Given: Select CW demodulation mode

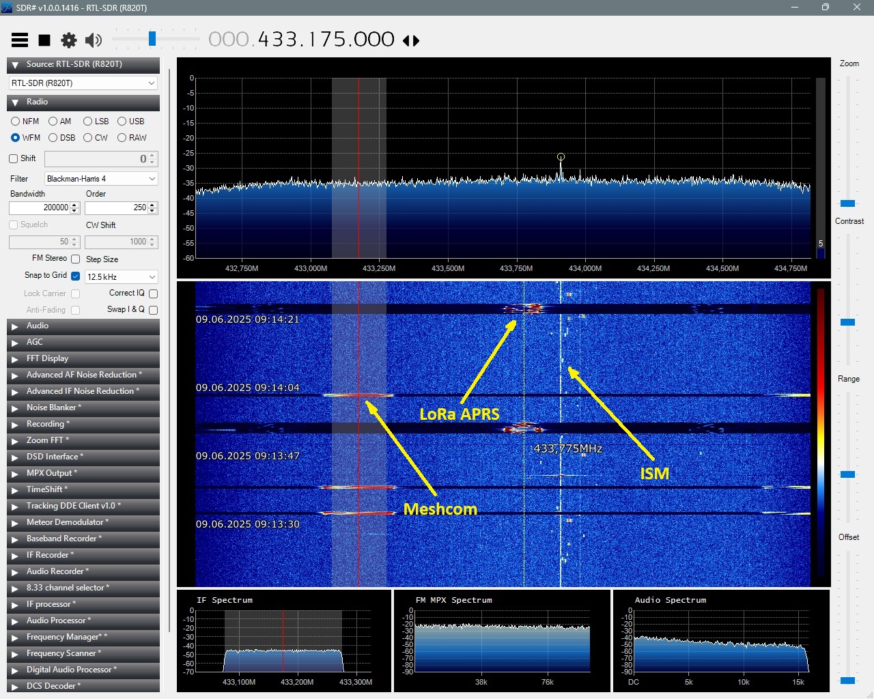Looking at the screenshot, I should pos(87,138).
